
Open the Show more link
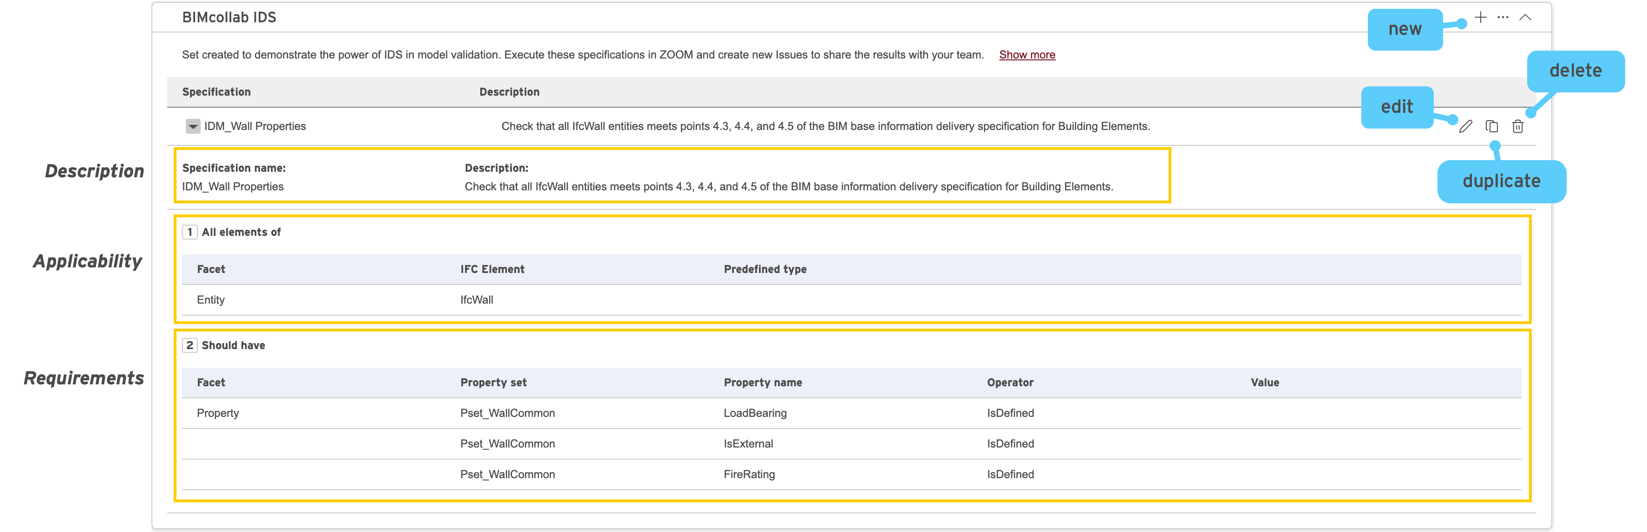click(x=1027, y=55)
